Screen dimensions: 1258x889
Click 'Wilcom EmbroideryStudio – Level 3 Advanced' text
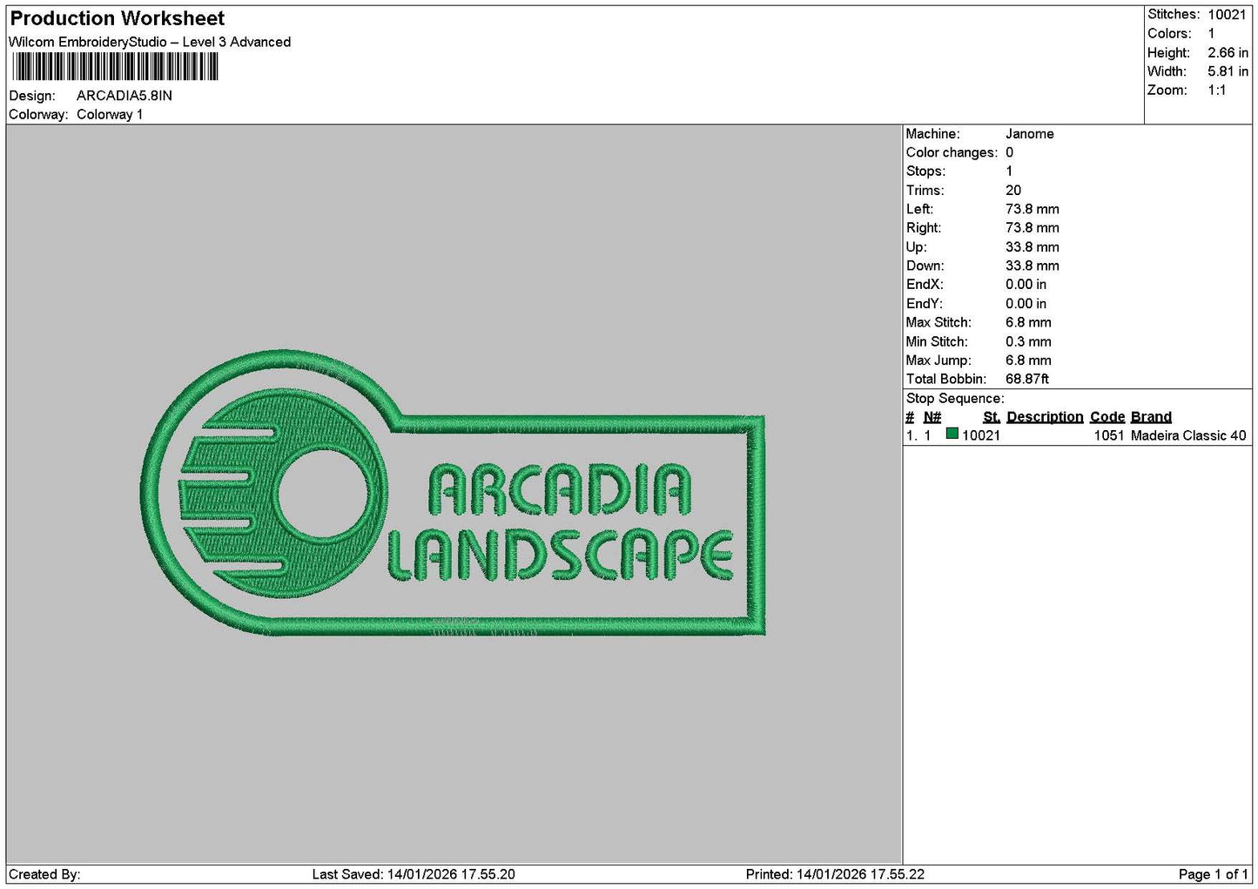coord(150,42)
